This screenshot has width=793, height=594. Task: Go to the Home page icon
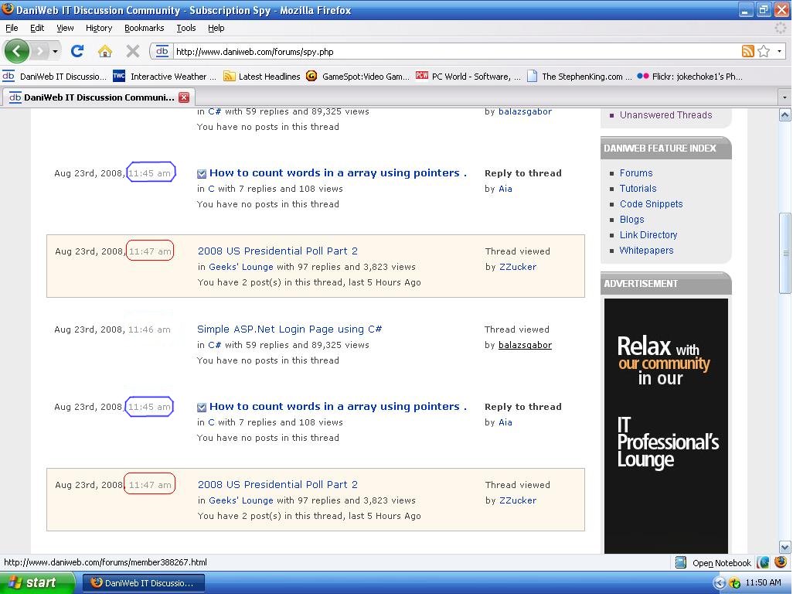click(x=104, y=51)
